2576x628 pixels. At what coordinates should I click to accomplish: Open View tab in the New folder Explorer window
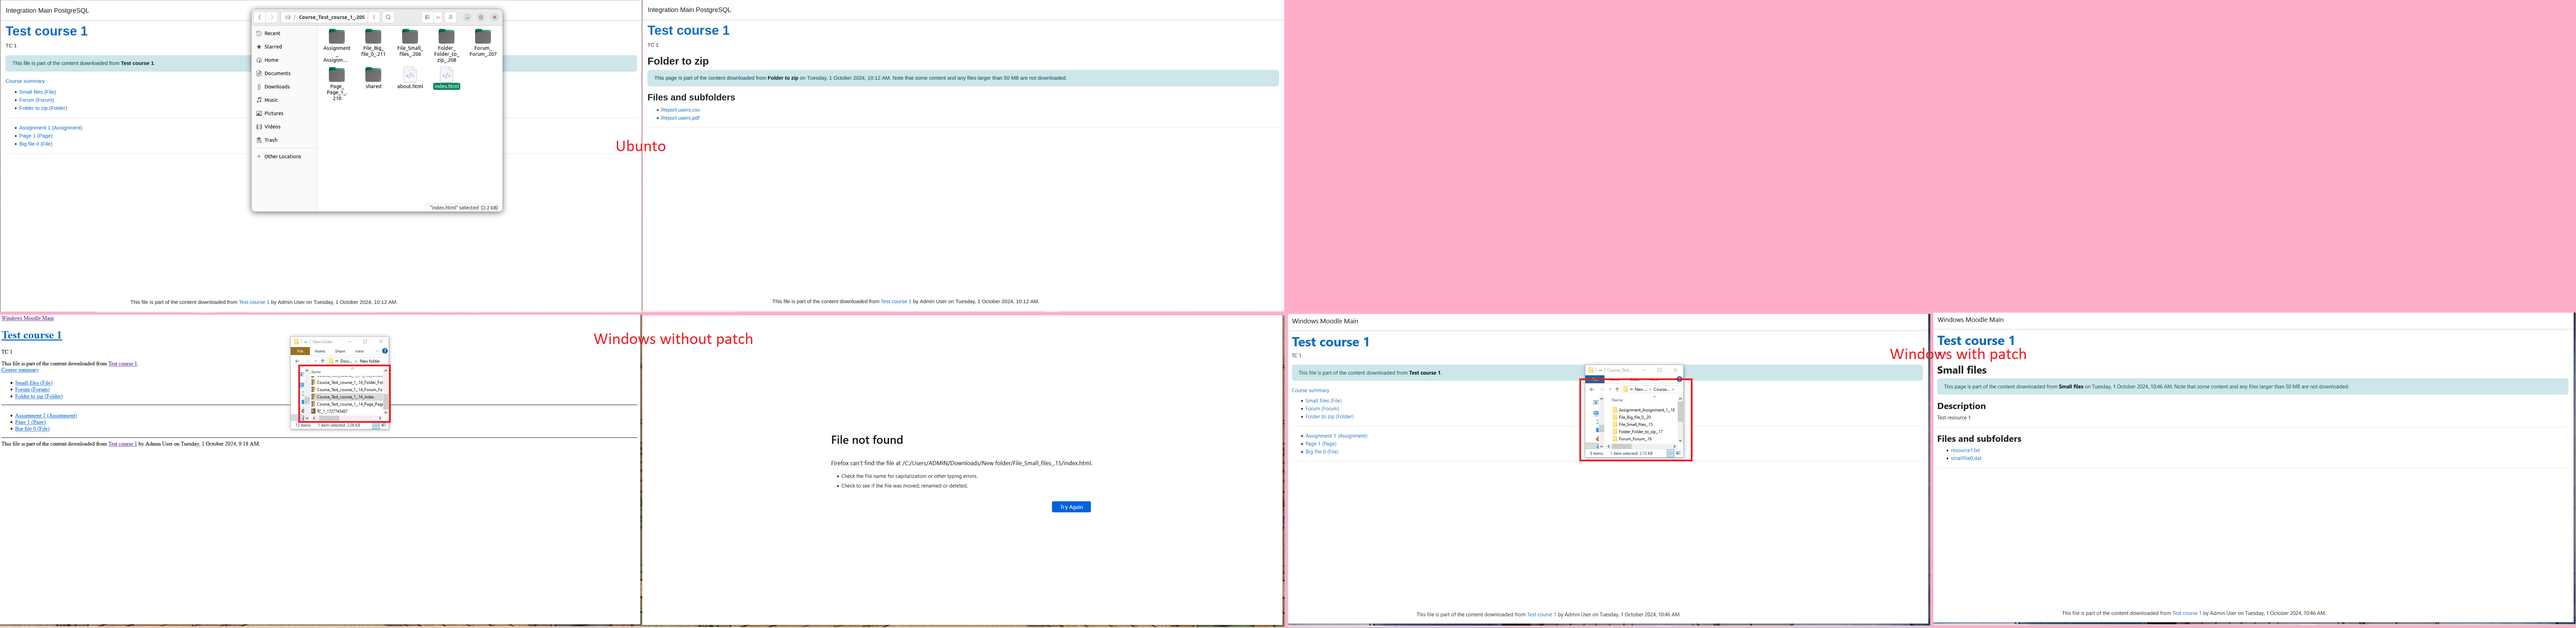[359, 352]
